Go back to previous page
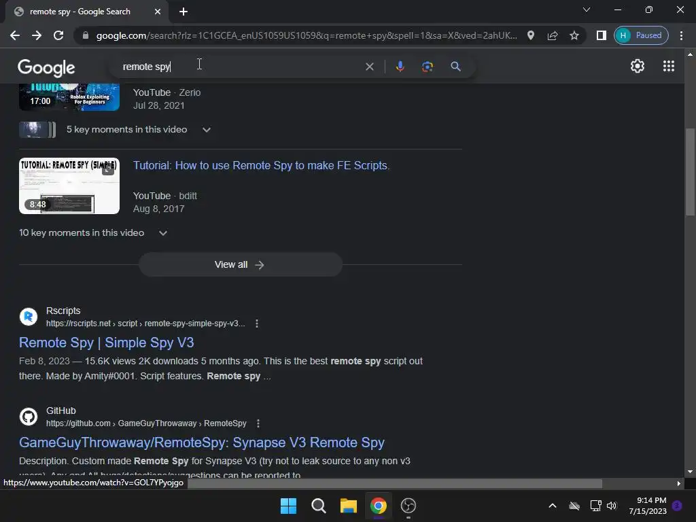Viewport: 696px width, 522px height. pos(15,35)
